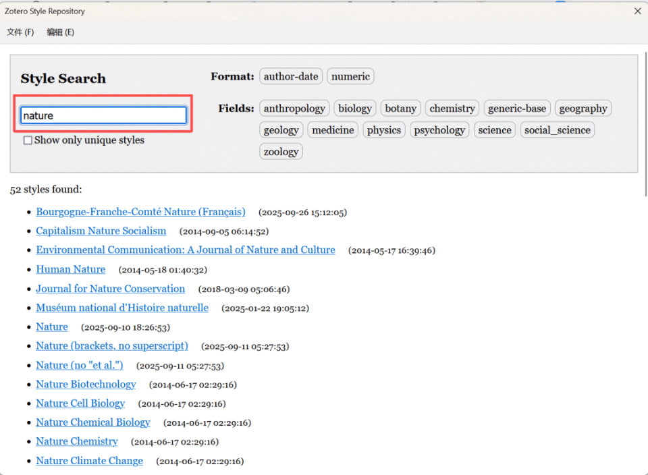Image resolution: width=648 pixels, height=475 pixels.
Task: Open Nature (brackets, no superscript) link
Action: [x=112, y=345]
